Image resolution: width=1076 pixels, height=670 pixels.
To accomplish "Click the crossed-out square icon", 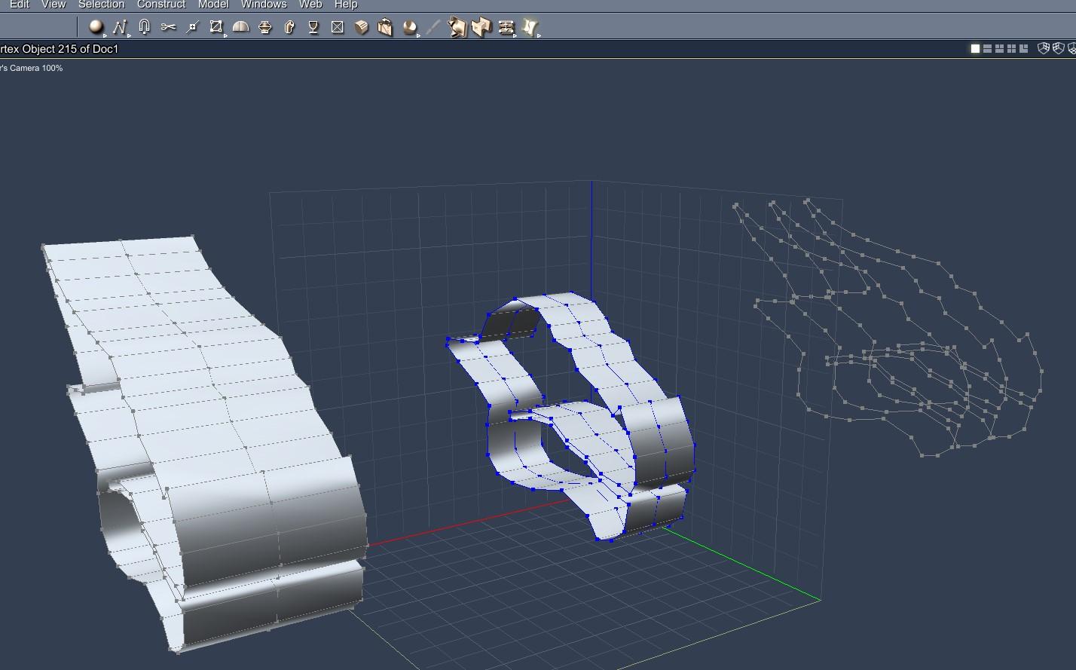I will [337, 27].
